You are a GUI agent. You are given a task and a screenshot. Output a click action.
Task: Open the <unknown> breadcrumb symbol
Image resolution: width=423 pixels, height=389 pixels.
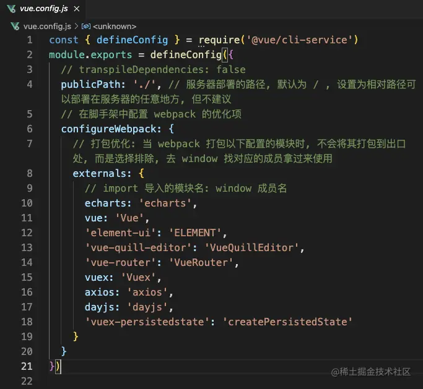(115, 27)
